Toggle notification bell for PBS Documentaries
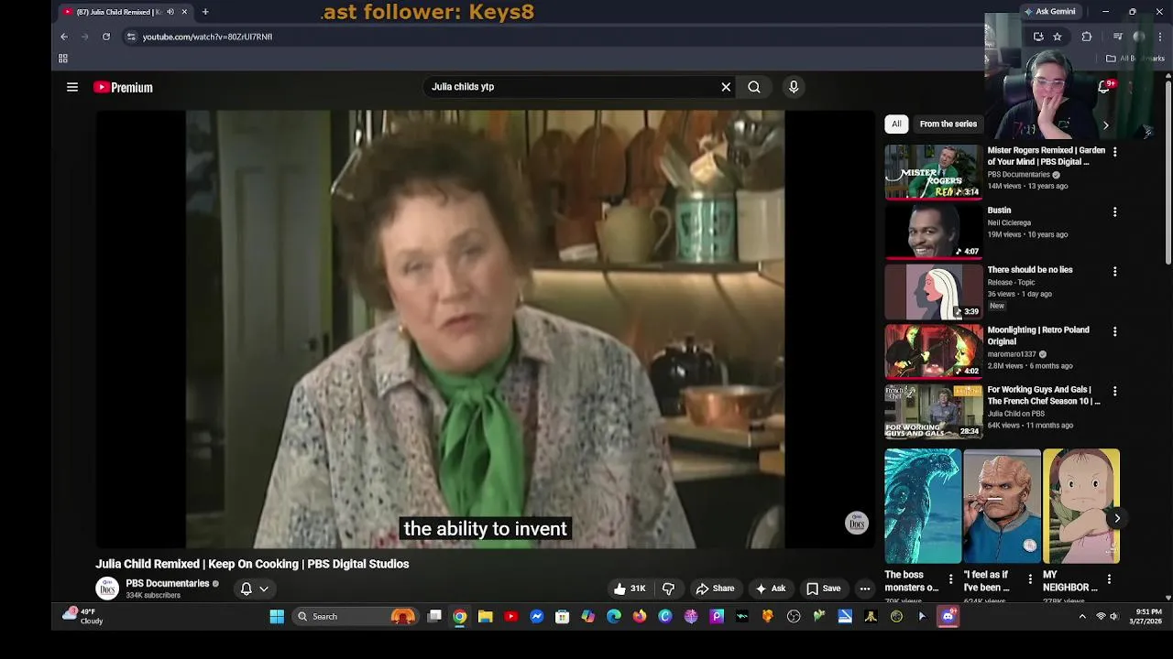Screen dimensions: 1173x659 [247, 589]
